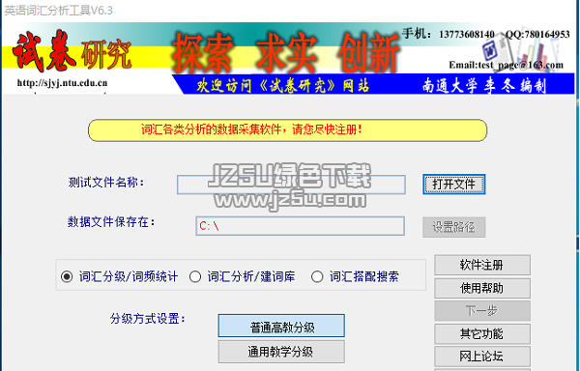Click the 下一步 button
This screenshot has height=371, width=580.
(x=482, y=310)
